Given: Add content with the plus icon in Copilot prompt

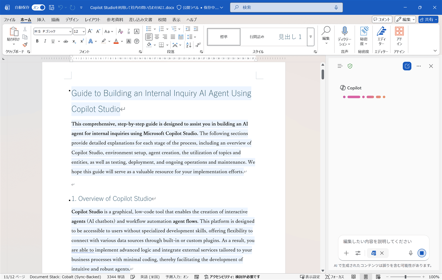Looking at the screenshot, I should pyautogui.click(x=346, y=253).
